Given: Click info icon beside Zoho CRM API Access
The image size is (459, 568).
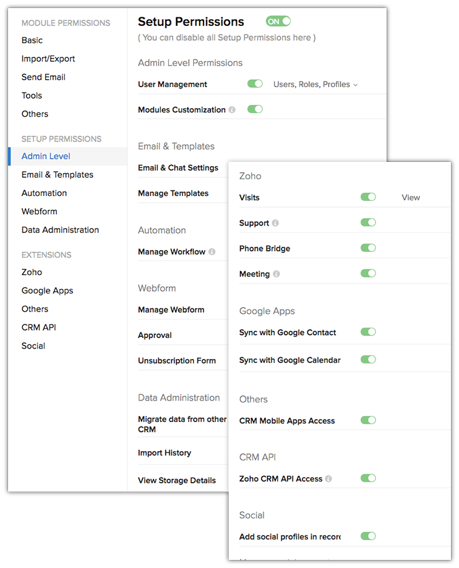Looking at the screenshot, I should point(328,478).
